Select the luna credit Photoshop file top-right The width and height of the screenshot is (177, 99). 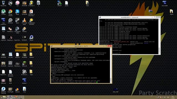point(165,4)
